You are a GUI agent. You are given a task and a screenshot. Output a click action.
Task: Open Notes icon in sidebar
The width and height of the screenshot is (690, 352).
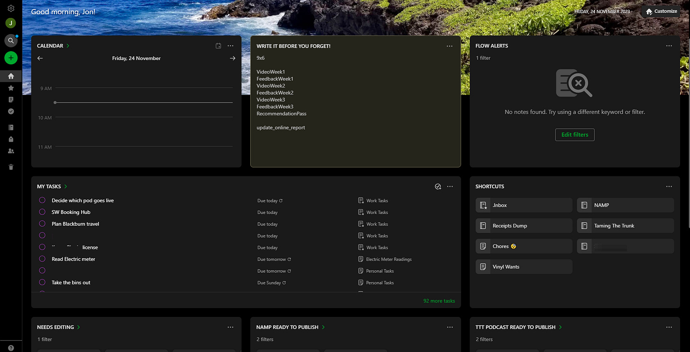11,100
